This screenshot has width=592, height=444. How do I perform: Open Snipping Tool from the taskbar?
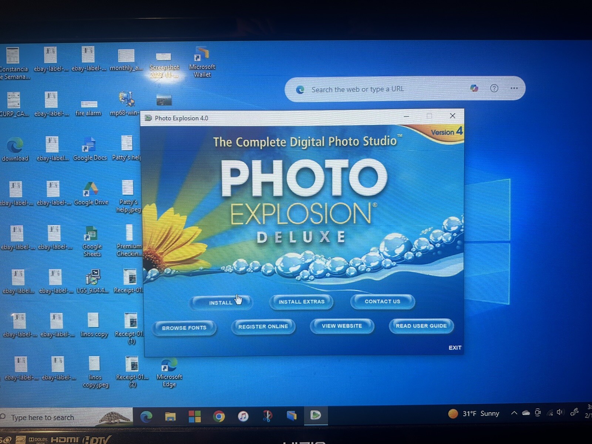(267, 416)
